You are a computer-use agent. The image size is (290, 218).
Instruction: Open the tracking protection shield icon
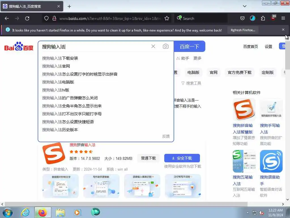coord(46,18)
